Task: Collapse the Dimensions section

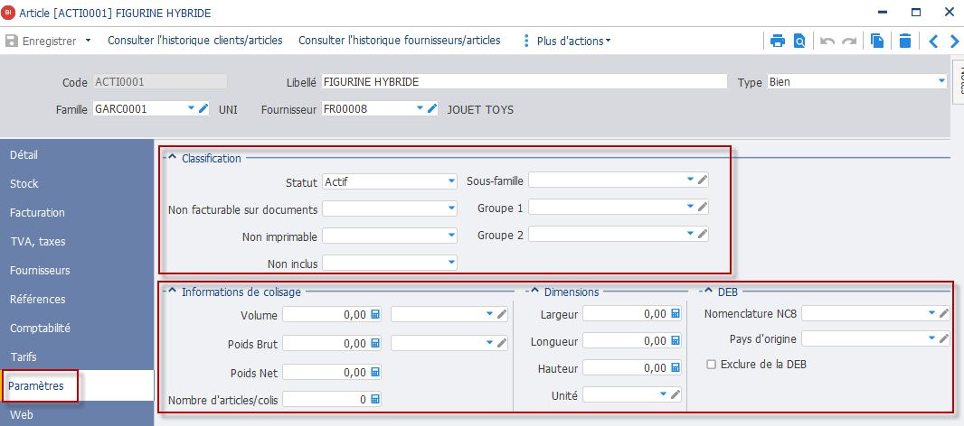Action: [534, 291]
